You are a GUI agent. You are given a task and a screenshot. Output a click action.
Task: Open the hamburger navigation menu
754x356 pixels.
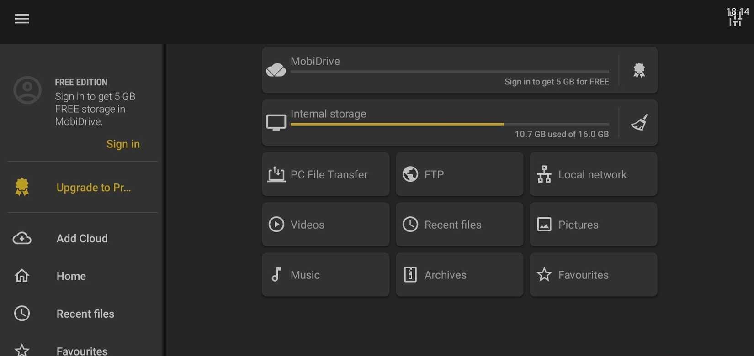[x=22, y=19]
